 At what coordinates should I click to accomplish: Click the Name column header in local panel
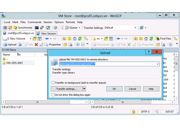coord(6,55)
